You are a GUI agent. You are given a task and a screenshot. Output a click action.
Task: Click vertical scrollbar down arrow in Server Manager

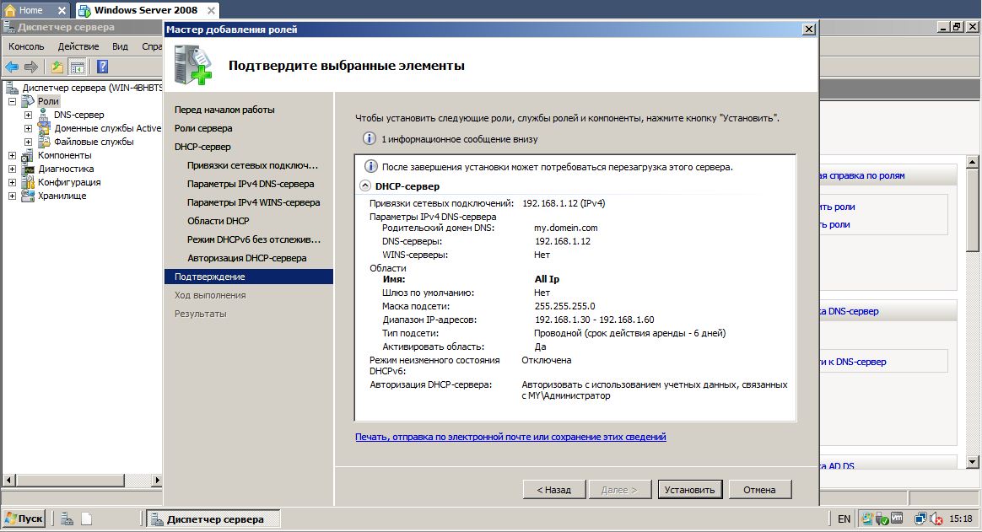click(972, 462)
